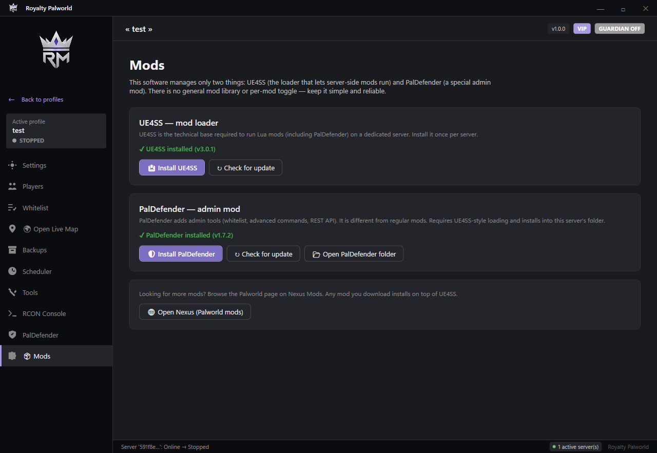Screen dimensions: 657x453
Task: Click the Install PalDefender button
Action: (181, 254)
